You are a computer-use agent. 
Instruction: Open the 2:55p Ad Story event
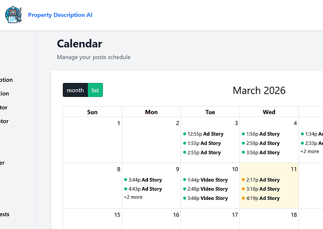pyautogui.click(x=202, y=152)
